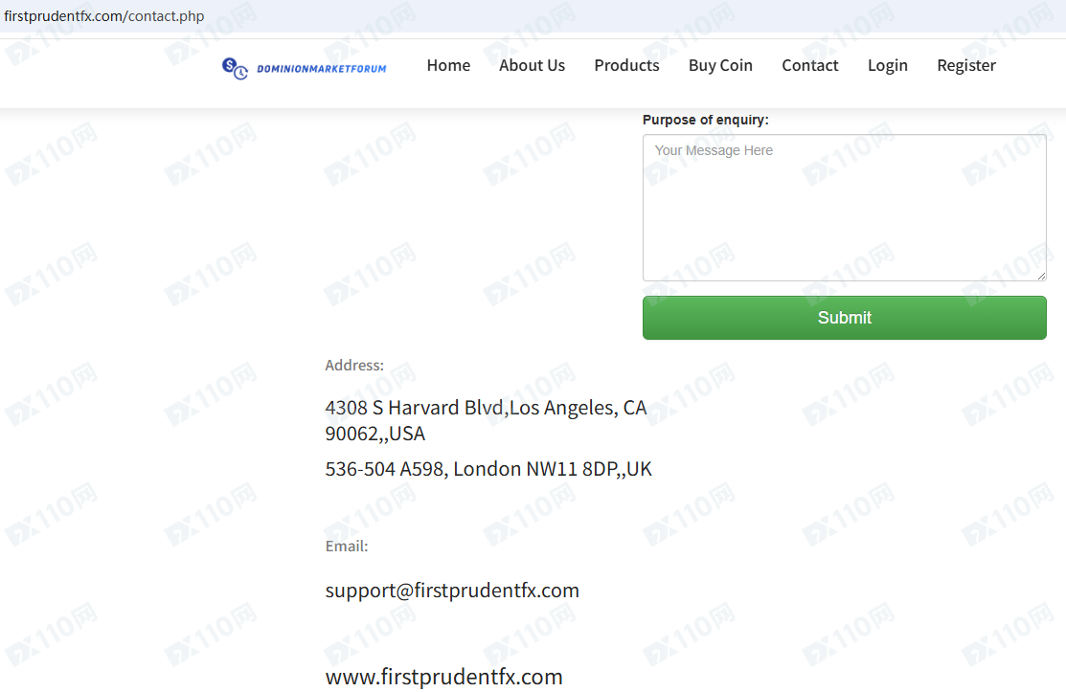Open the Register page
This screenshot has width=1066, height=692.
966,66
